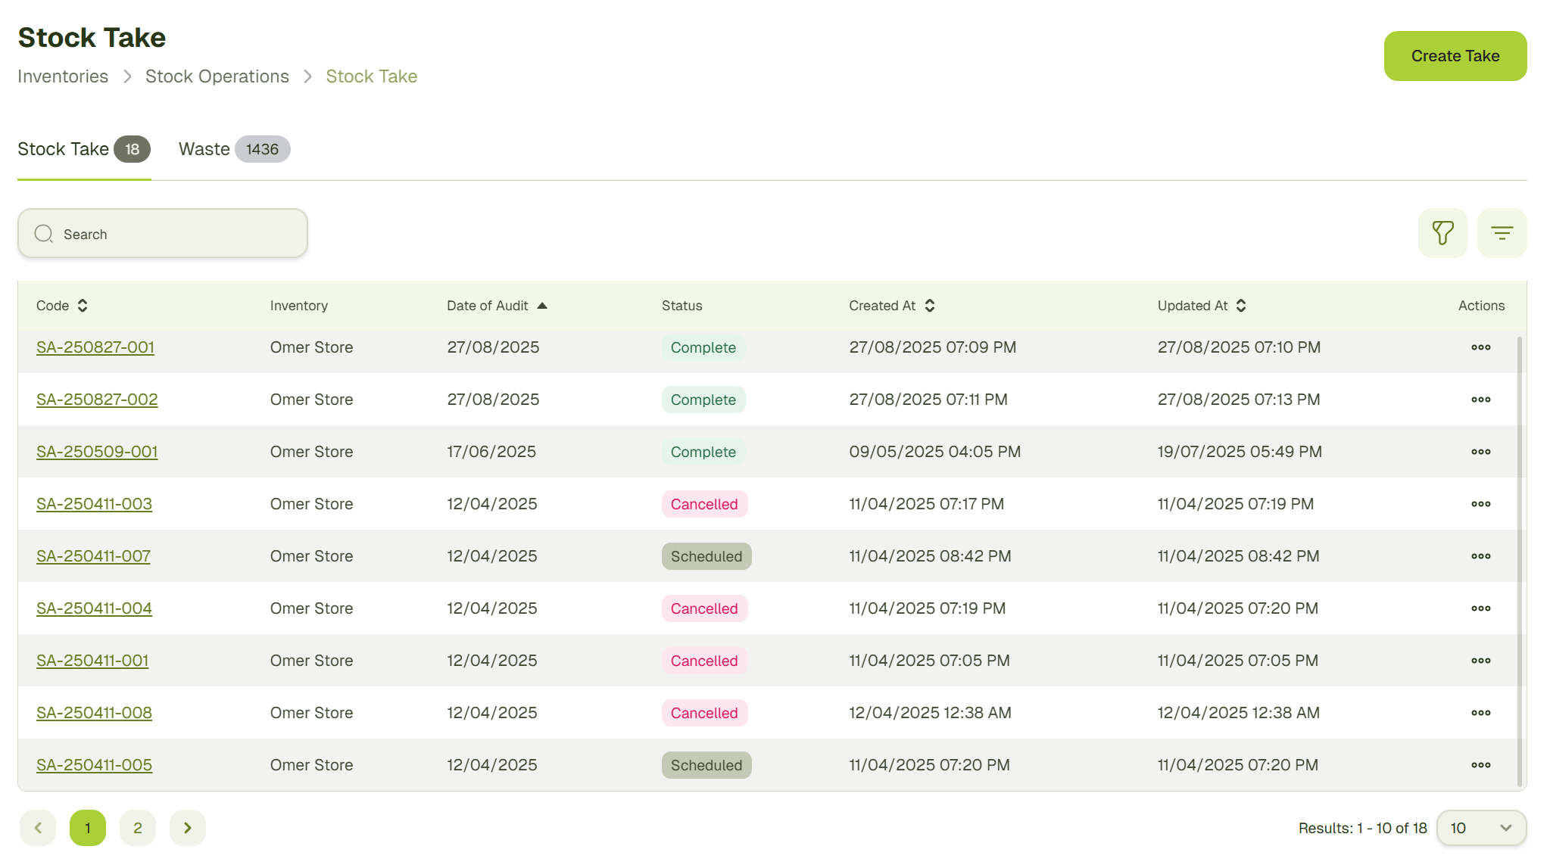Select the Stock Take tab
The width and height of the screenshot is (1550, 868).
[x=83, y=149]
